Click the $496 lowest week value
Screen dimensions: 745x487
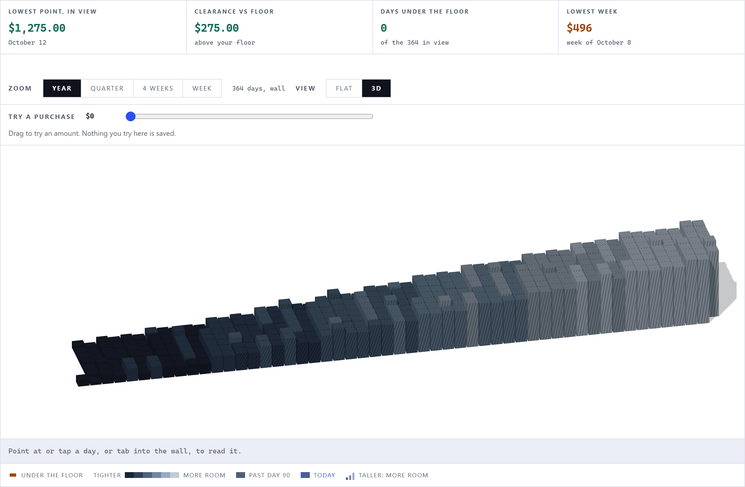(x=579, y=28)
